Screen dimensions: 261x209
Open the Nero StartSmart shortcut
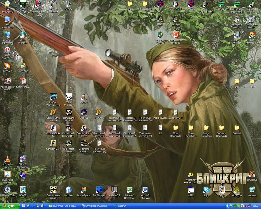[7, 51]
